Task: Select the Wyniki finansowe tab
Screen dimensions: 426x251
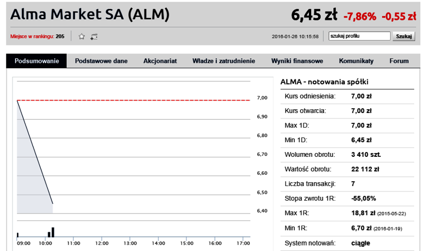Action: coord(297,61)
